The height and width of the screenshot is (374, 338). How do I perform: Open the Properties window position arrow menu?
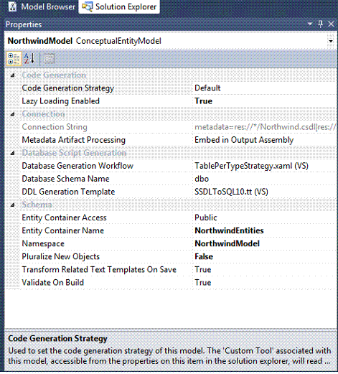click(x=310, y=24)
